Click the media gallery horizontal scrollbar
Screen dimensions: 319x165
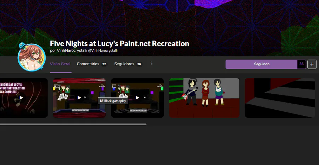pyautogui.click(x=73, y=124)
